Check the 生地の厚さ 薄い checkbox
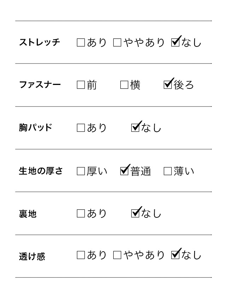The width and height of the screenshot is (226, 301). [168, 171]
